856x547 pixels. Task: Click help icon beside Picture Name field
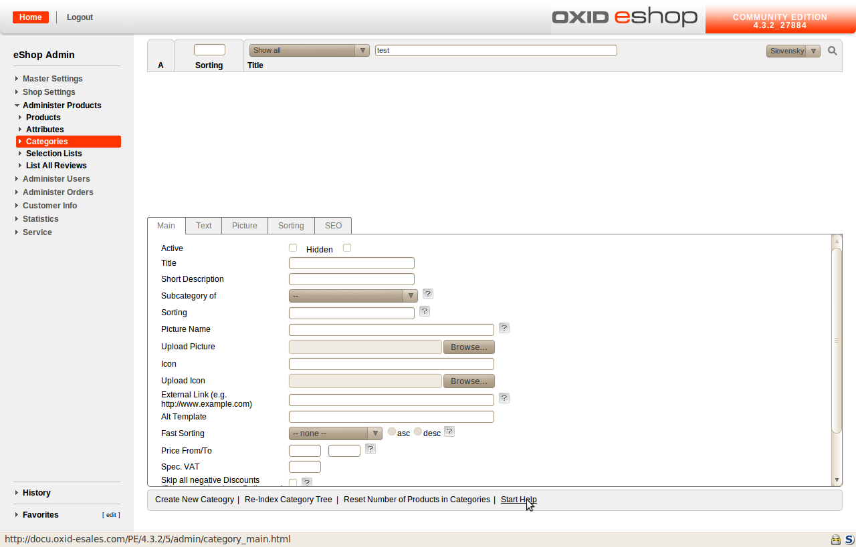pos(504,328)
